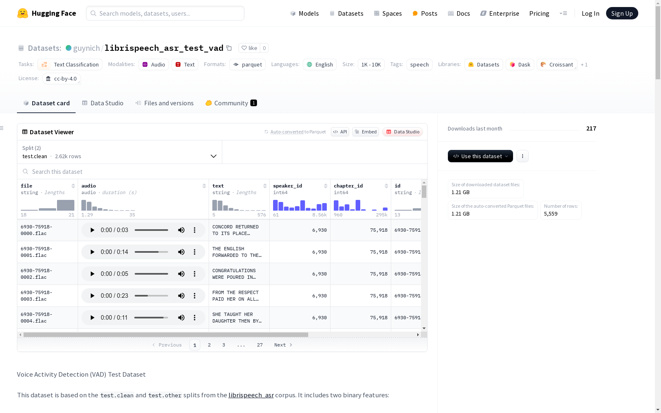The image size is (661, 413).
Task: Click the Pricing link
Action: (x=539, y=13)
